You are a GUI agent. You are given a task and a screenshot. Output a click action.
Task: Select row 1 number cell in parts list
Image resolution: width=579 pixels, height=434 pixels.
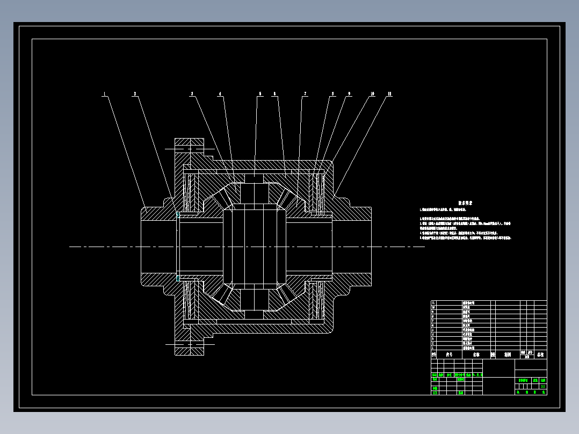pyautogui.click(x=433, y=348)
